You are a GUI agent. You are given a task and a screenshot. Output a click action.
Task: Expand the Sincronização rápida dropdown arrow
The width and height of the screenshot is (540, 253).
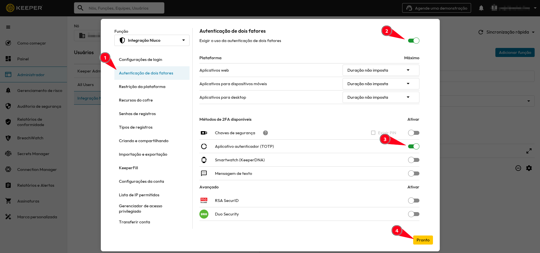click(533, 32)
